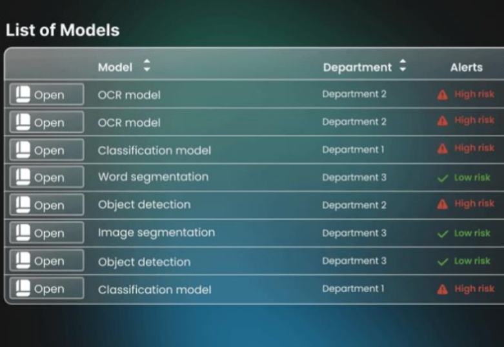The height and width of the screenshot is (347, 504).
Task: Click the Low risk checkmark for Image segmentation
Action: [x=443, y=233]
